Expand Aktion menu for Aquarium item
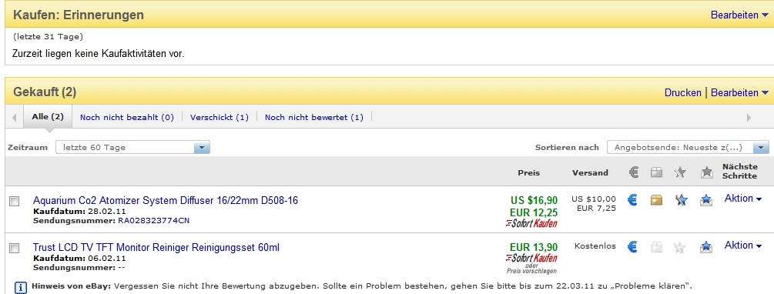The image size is (774, 294). (742, 199)
